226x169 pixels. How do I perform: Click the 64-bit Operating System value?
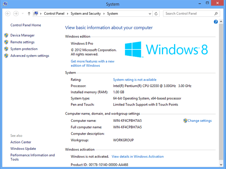point(147,98)
